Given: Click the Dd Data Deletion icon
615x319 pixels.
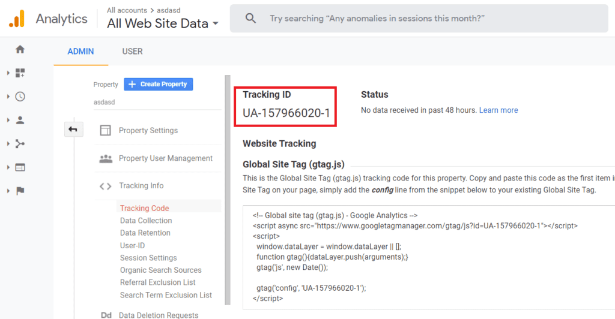Looking at the screenshot, I should [106, 315].
